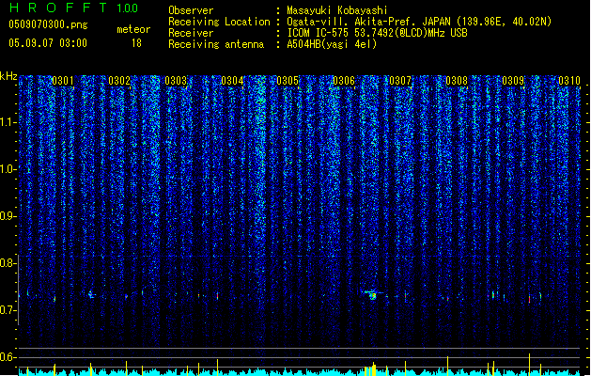Click the date stamp 05.09.07 03:00
This screenshot has width=591, height=376.
[48, 43]
